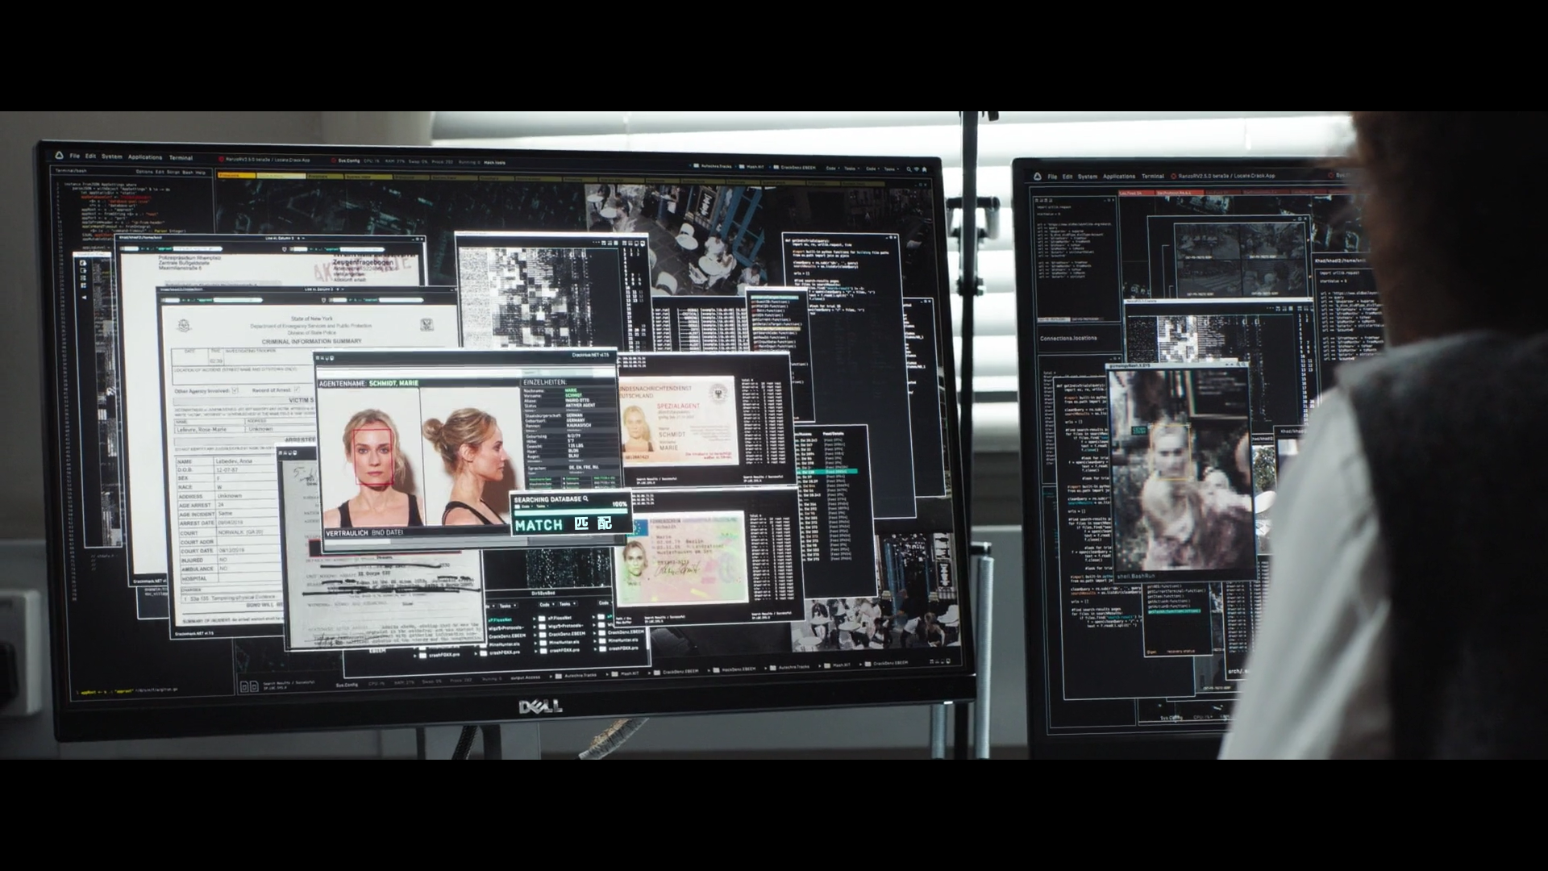Click first toolbar icon in CrackHak.NET agent window
Screen dimensions: 1548x871
[318, 358]
